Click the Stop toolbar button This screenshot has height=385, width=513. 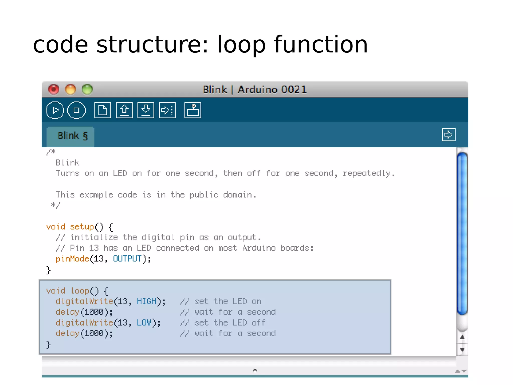[x=76, y=110]
